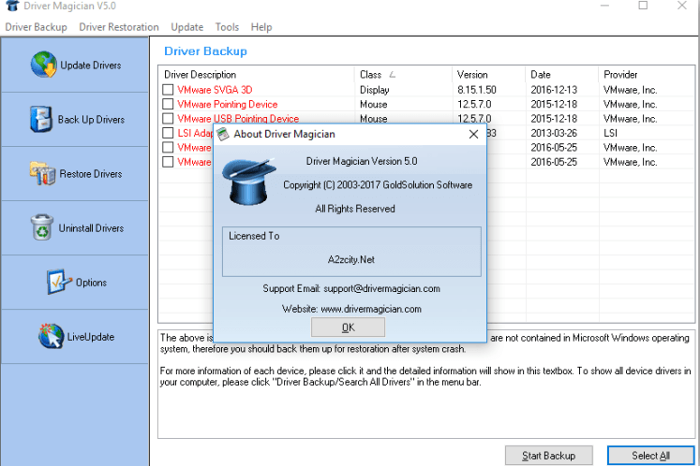Open the Driver Restoration menu
Screen dimensions: 700x466
(119, 27)
